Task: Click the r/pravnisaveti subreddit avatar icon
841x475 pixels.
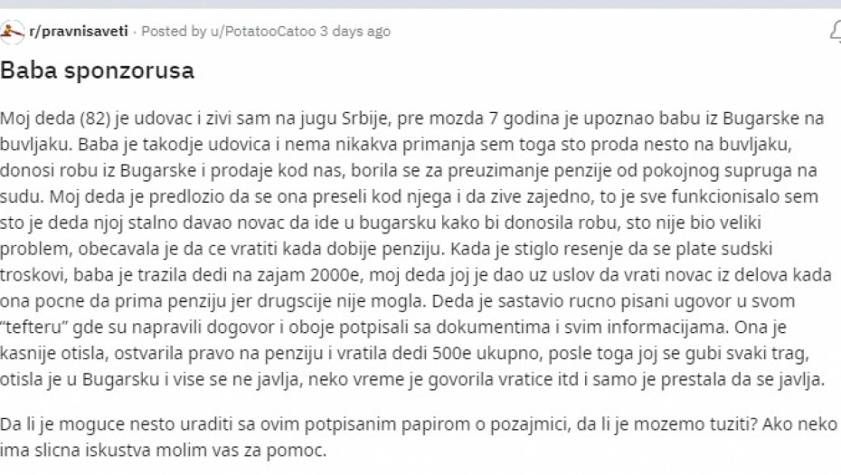Action: point(13,32)
